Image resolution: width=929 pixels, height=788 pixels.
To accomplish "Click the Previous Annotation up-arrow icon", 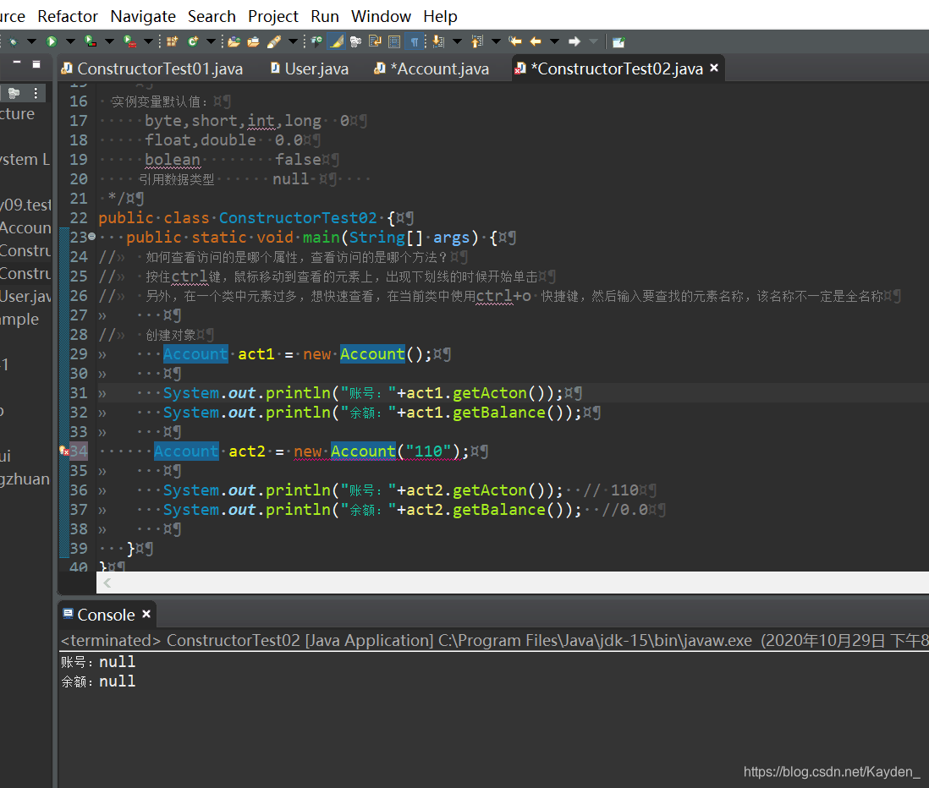I will coord(477,41).
